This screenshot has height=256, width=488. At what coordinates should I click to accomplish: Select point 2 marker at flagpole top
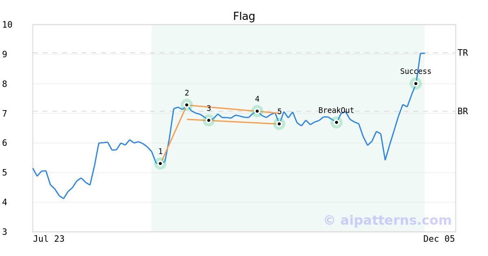tap(187, 105)
